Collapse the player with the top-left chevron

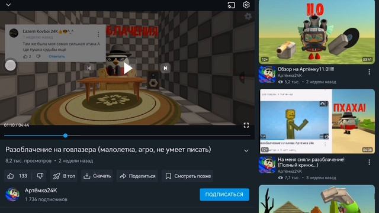[x=8, y=5]
